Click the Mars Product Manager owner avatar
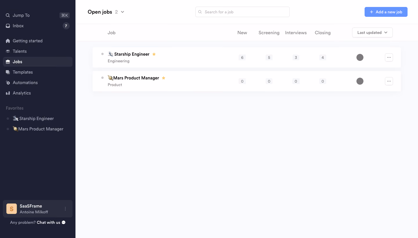Screen dimensions: 418x238 coord(360,81)
